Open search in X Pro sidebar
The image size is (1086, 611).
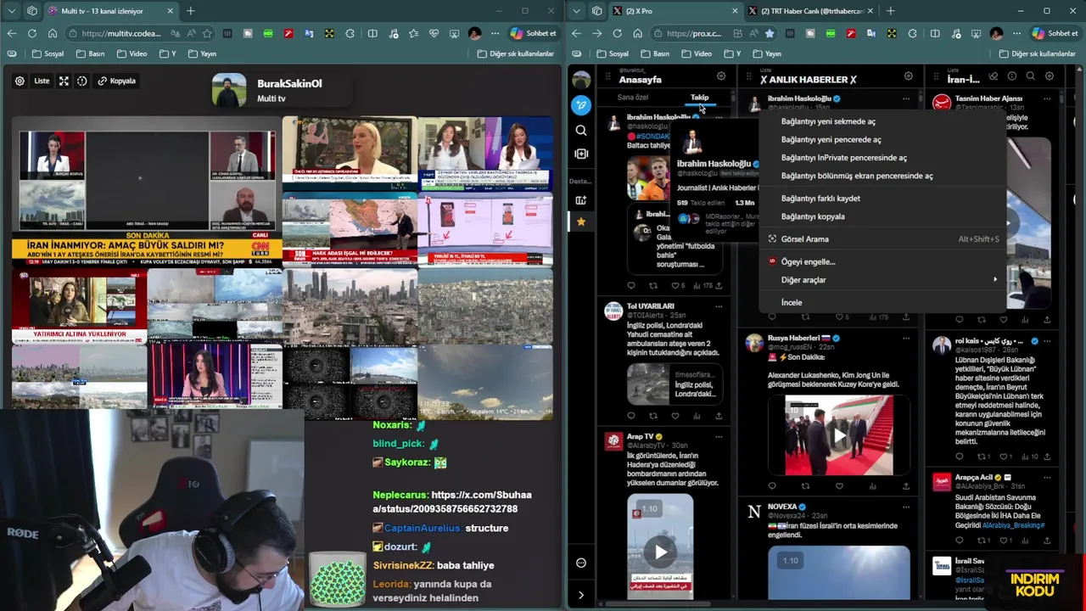581,131
